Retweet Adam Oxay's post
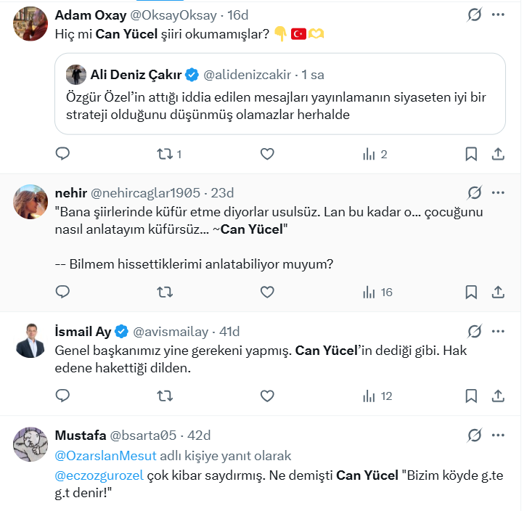This screenshot has width=527, height=511. coord(166,154)
